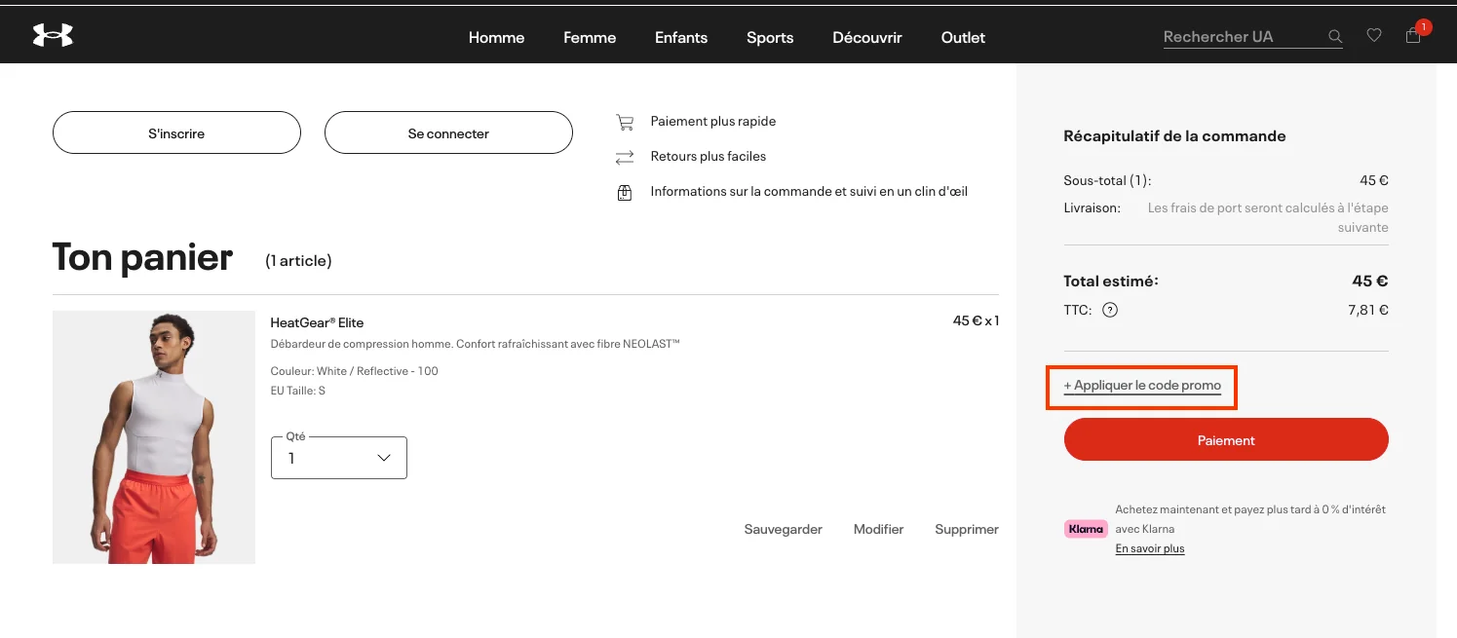Click Sauvegarder for the cart item
Viewport: 1457px width, 638px height.
tap(784, 530)
